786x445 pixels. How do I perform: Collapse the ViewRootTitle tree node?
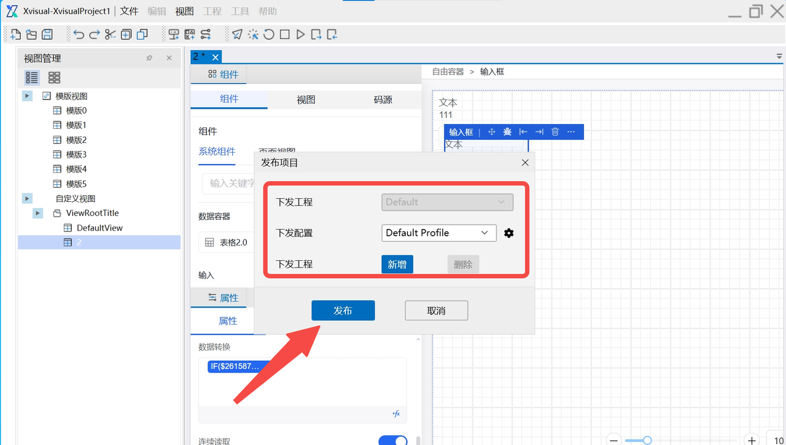(x=38, y=213)
